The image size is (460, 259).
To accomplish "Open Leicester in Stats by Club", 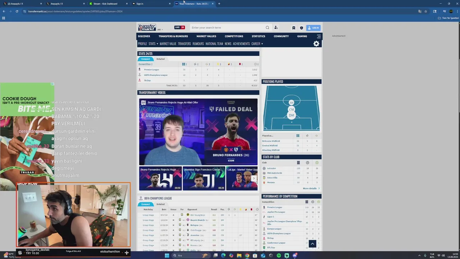I will coord(271,168).
